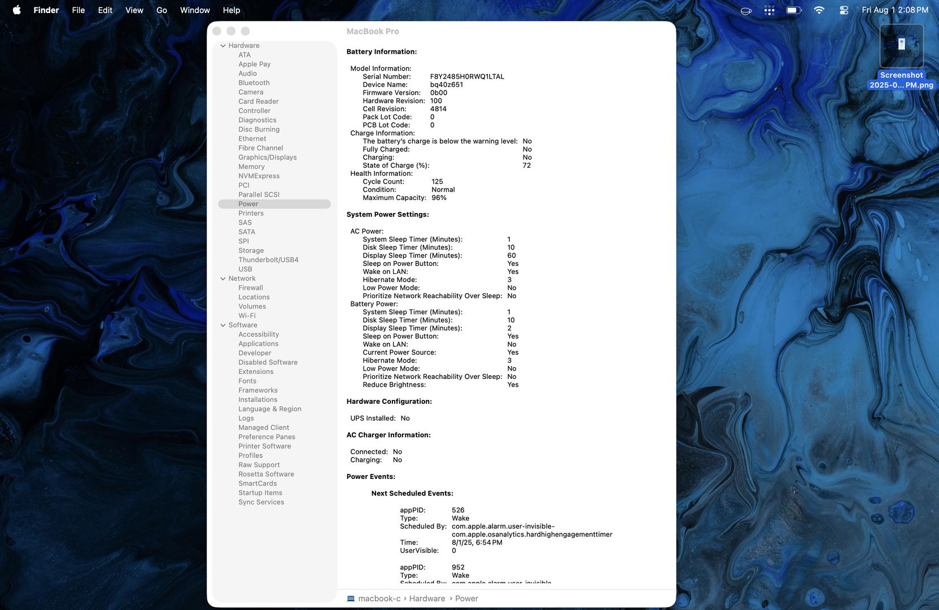
Task: Select Controller in the sidebar
Action: (x=255, y=111)
